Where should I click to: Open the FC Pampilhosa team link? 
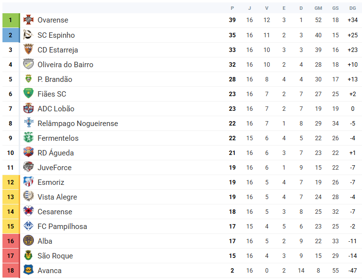pos(61,227)
